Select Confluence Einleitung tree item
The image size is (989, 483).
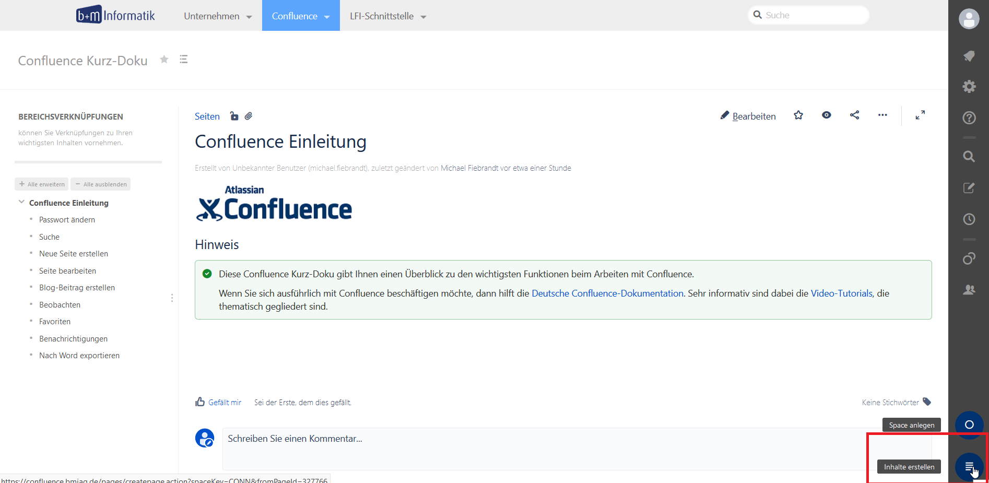[69, 203]
